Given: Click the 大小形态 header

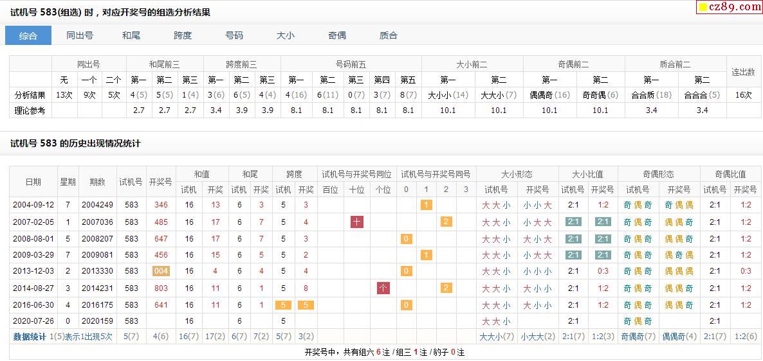Looking at the screenshot, I should click(517, 174).
